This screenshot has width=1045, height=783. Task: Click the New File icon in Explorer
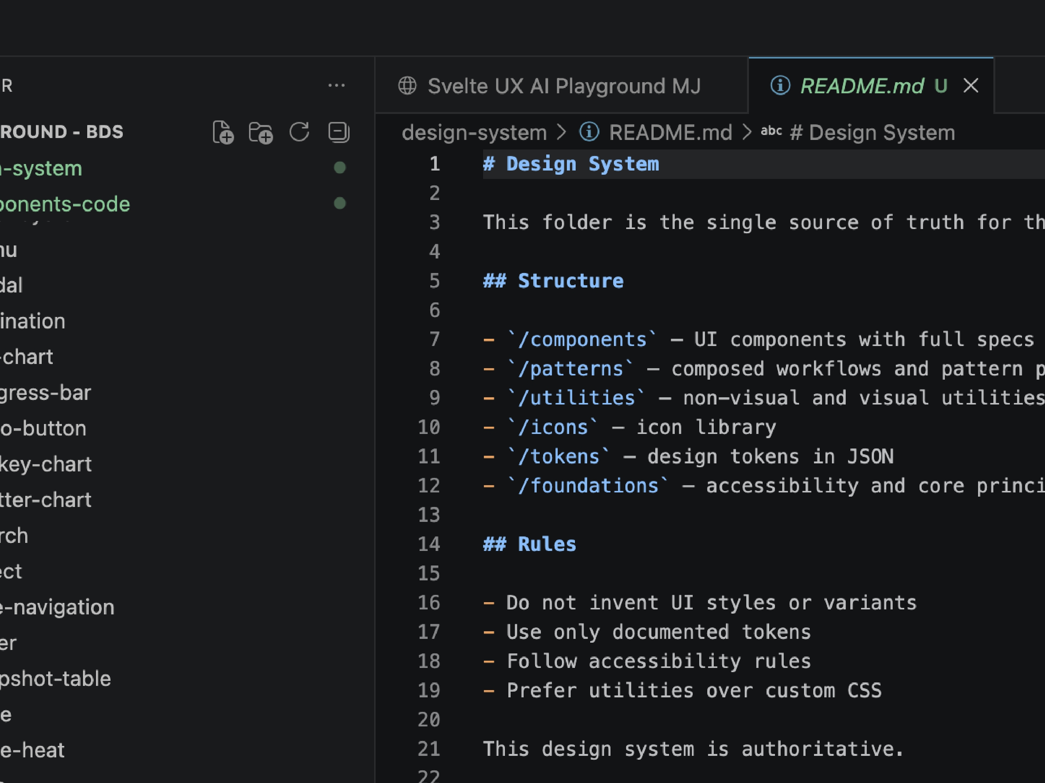(x=223, y=132)
